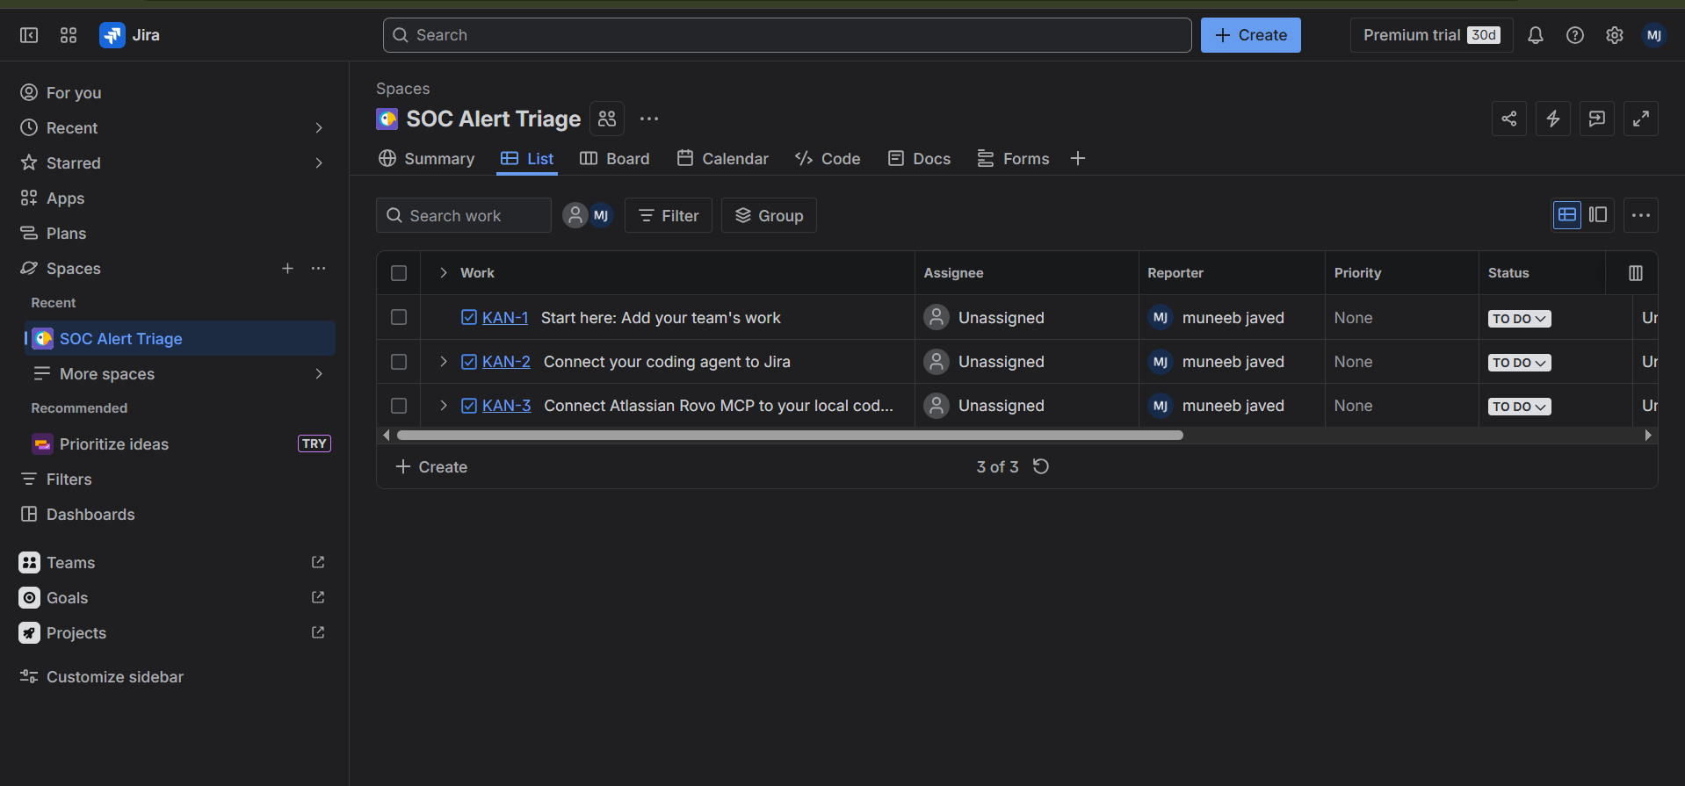The width and height of the screenshot is (1685, 786).
Task: Open the KAN-1 issue link
Action: click(505, 318)
